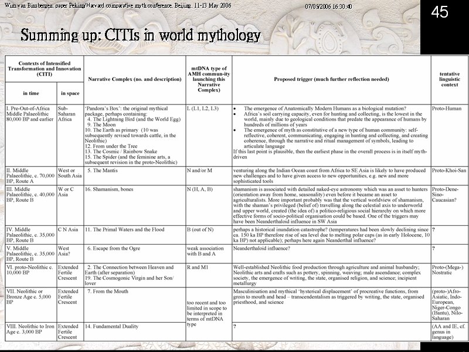The width and height of the screenshot is (469, 352).
Task: Click the slide title 'Summing up: CITIs in world mythology'
Action: click(x=141, y=35)
